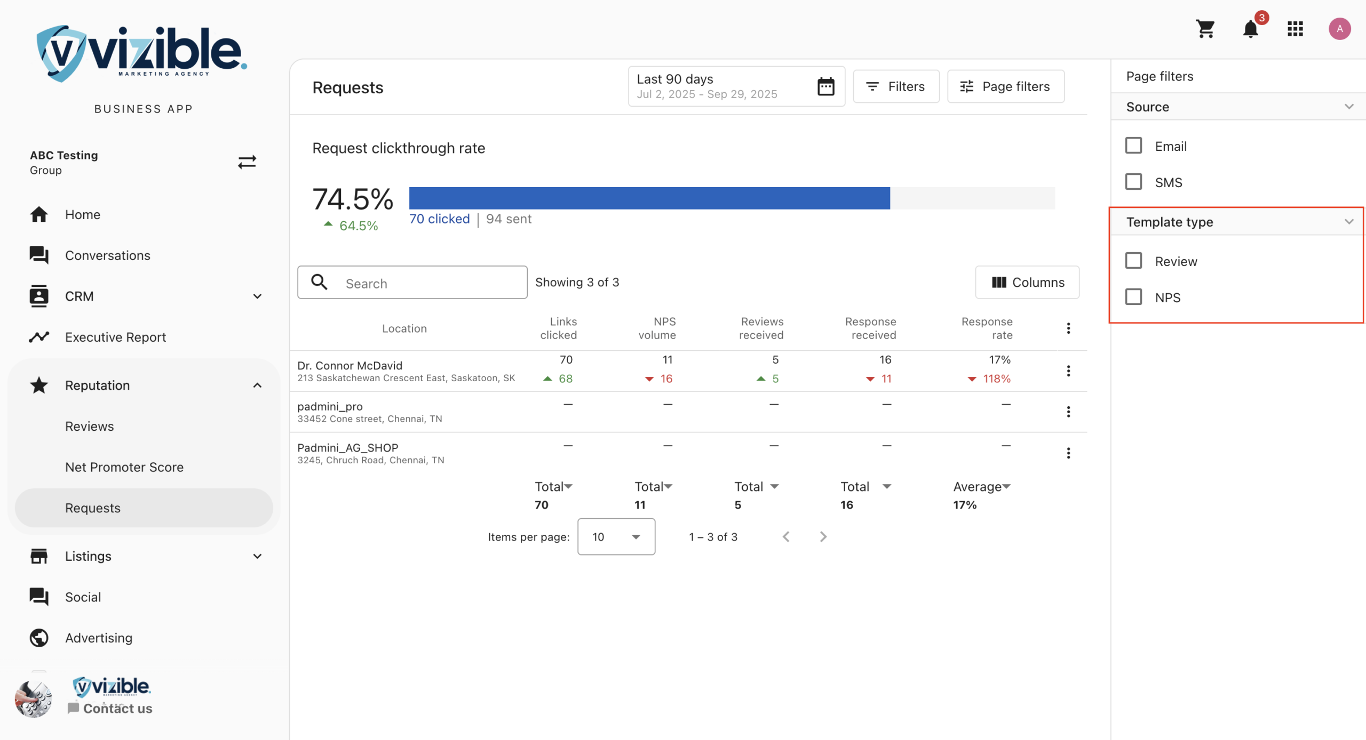Click the Filters button
Screen dimensions: 1366x740
click(x=896, y=86)
